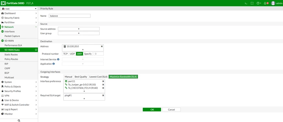Click the protocol number value field
The height and width of the screenshot is (122, 283).
click(x=99, y=54)
